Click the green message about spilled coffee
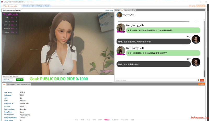Viewport: 209px width, 121px height. point(163,53)
